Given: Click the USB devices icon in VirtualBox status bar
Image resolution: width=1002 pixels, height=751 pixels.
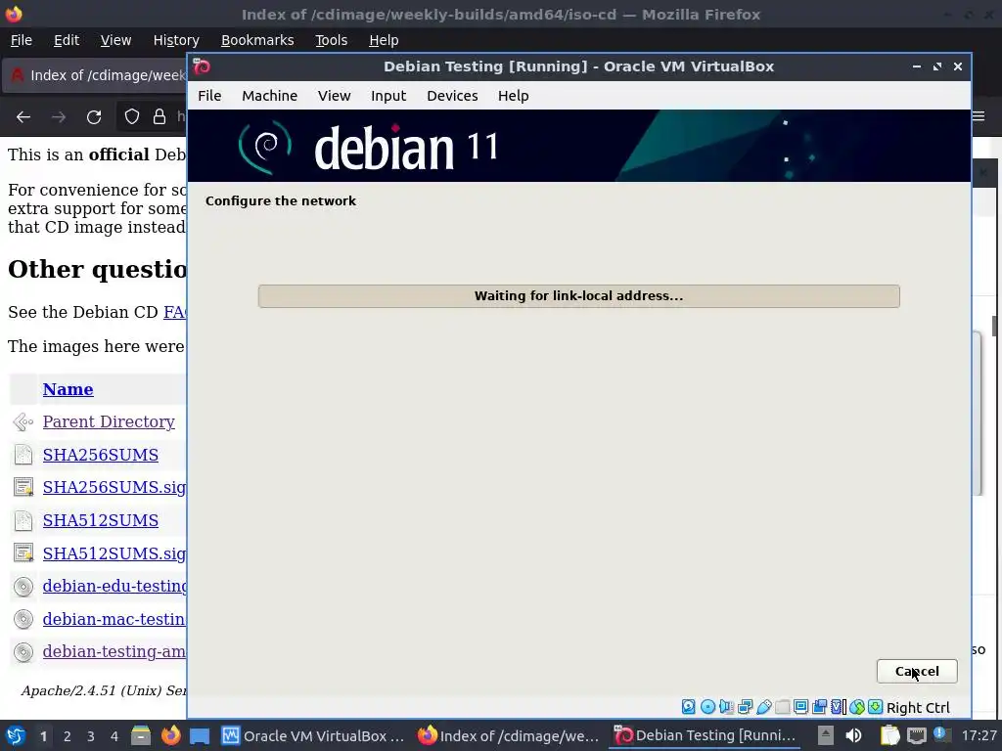Looking at the screenshot, I should pos(763,707).
